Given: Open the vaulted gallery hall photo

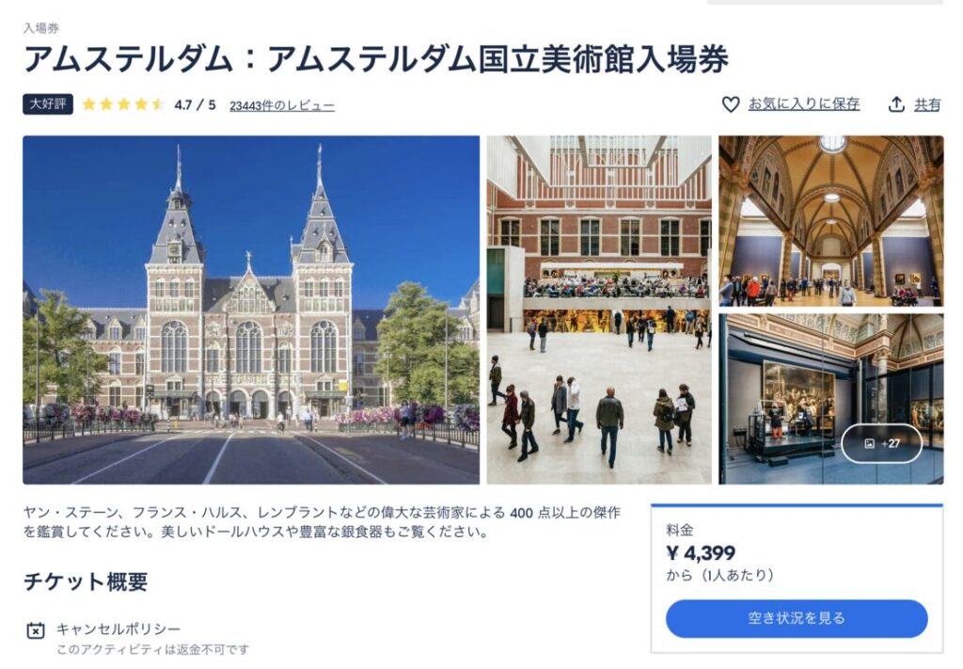Looking at the screenshot, I should point(831,221).
